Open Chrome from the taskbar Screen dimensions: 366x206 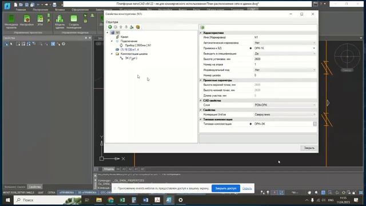[x=110, y=200]
